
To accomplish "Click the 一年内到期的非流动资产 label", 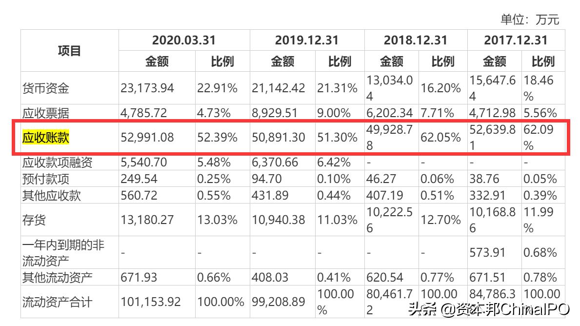I will 54,252.
